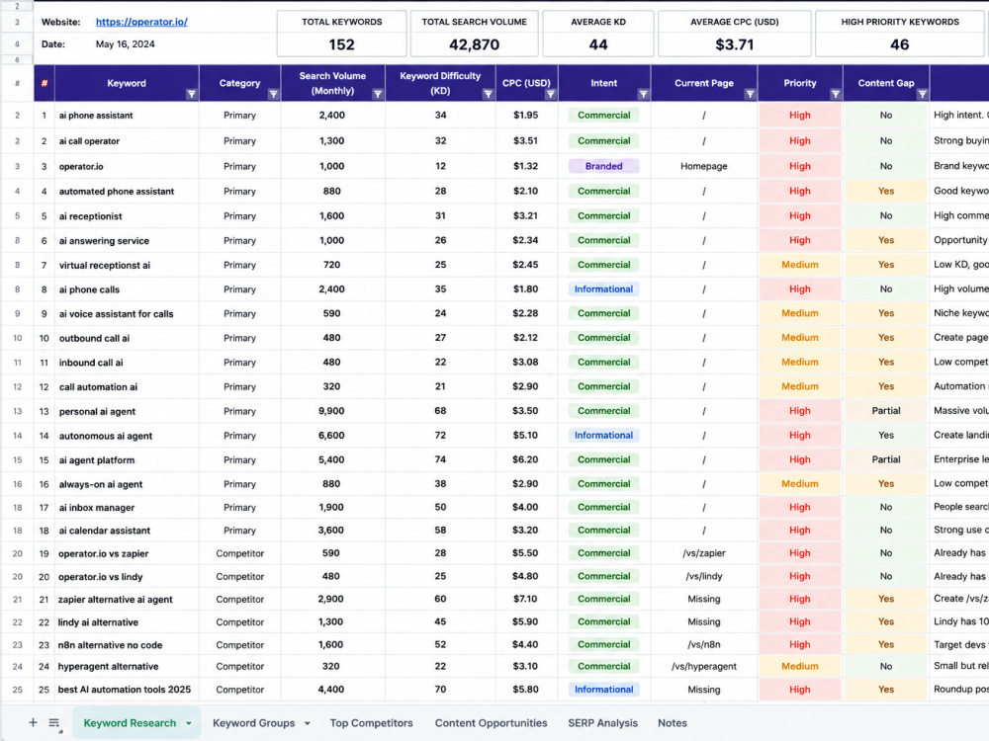This screenshot has width=989, height=741.
Task: Select the 'autonomous ai agent' keyword cell
Action: coord(127,436)
